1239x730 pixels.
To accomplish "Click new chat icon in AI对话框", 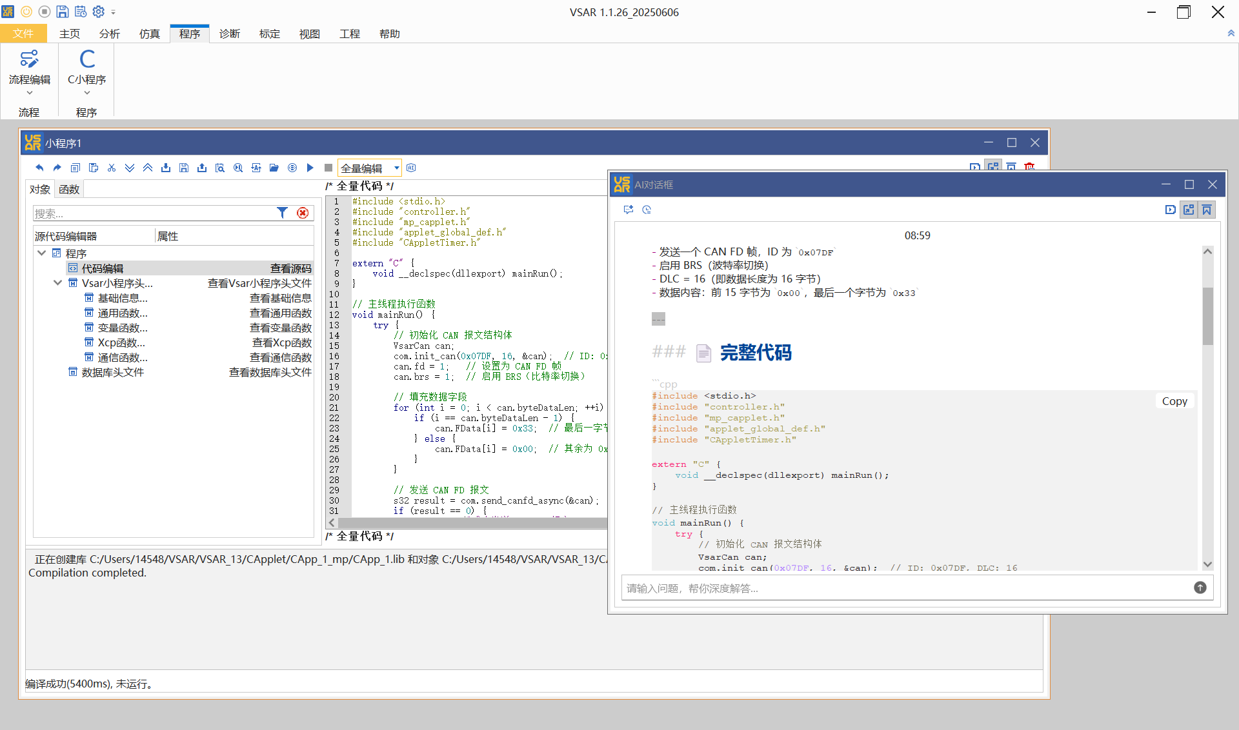I will (629, 210).
